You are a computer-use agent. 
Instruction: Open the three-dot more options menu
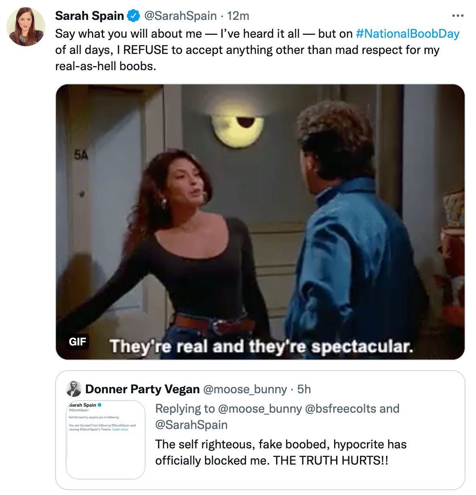tap(457, 16)
